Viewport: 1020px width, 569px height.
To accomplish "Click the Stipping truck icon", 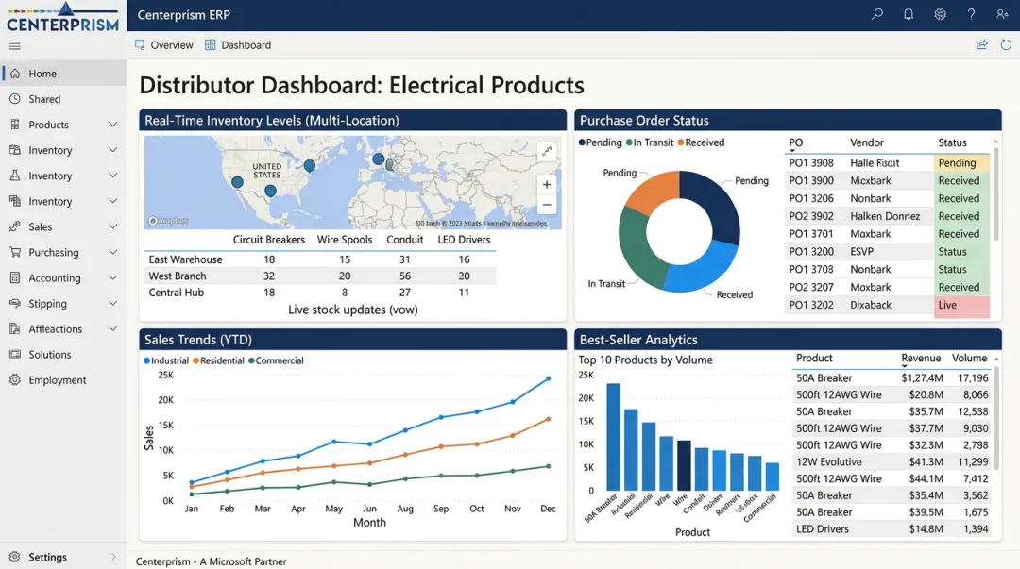I will 15,303.
